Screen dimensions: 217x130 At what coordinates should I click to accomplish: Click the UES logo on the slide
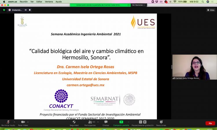[x=143, y=22]
